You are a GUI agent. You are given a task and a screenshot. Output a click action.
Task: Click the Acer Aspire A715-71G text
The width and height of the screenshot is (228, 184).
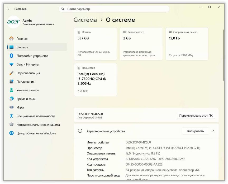(x=90, y=118)
